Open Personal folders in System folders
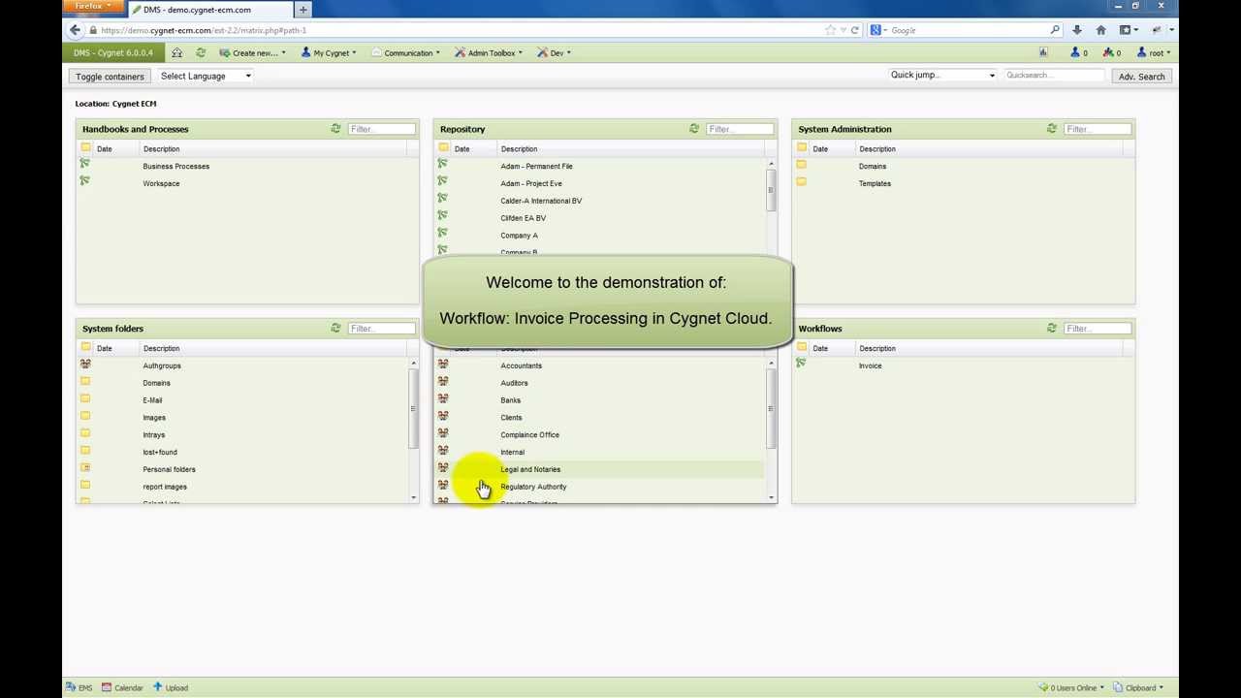 169,469
